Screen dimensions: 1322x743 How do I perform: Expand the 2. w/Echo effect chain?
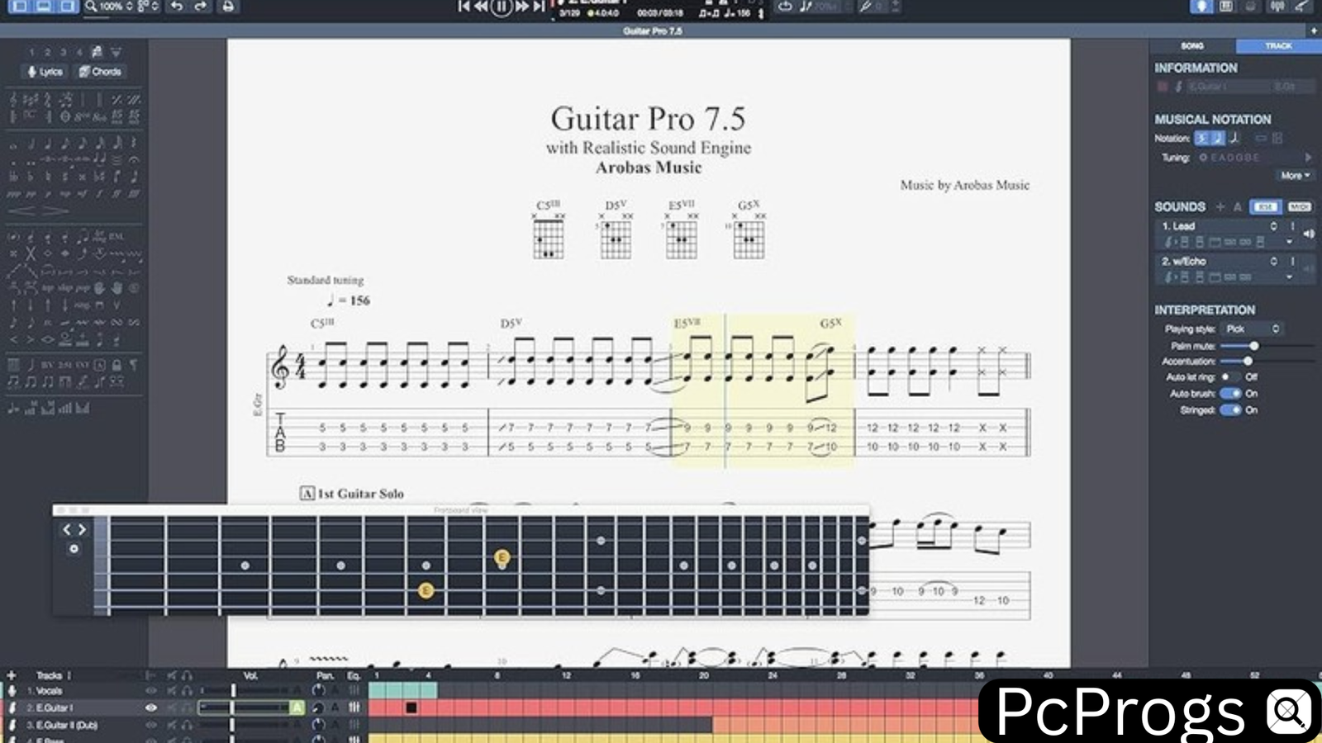point(1289,277)
